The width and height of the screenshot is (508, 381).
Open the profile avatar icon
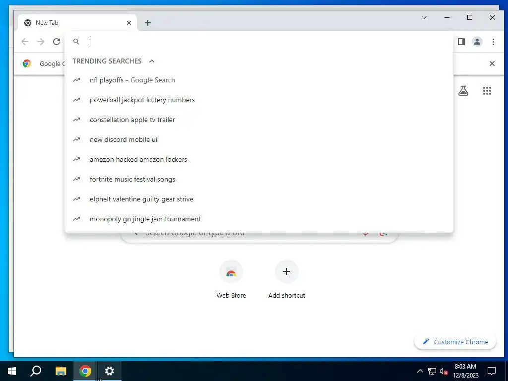pos(477,42)
